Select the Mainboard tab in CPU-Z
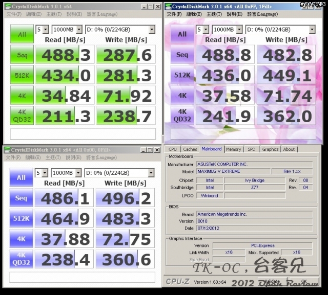Image resolution: width=328 pixels, height=295 pixels. tap(212, 149)
